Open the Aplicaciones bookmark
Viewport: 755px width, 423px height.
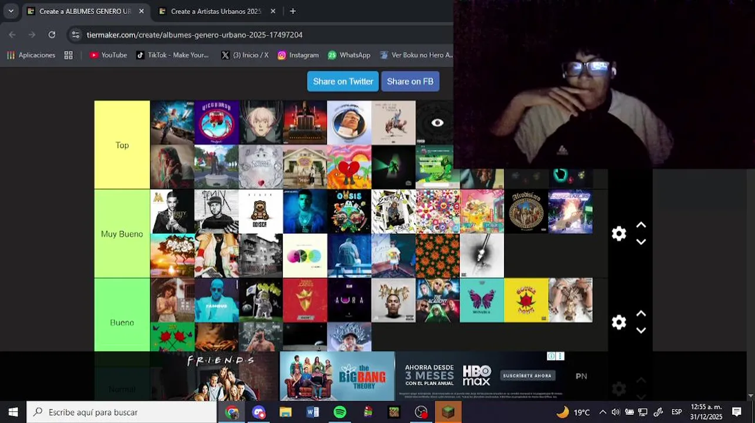point(31,55)
